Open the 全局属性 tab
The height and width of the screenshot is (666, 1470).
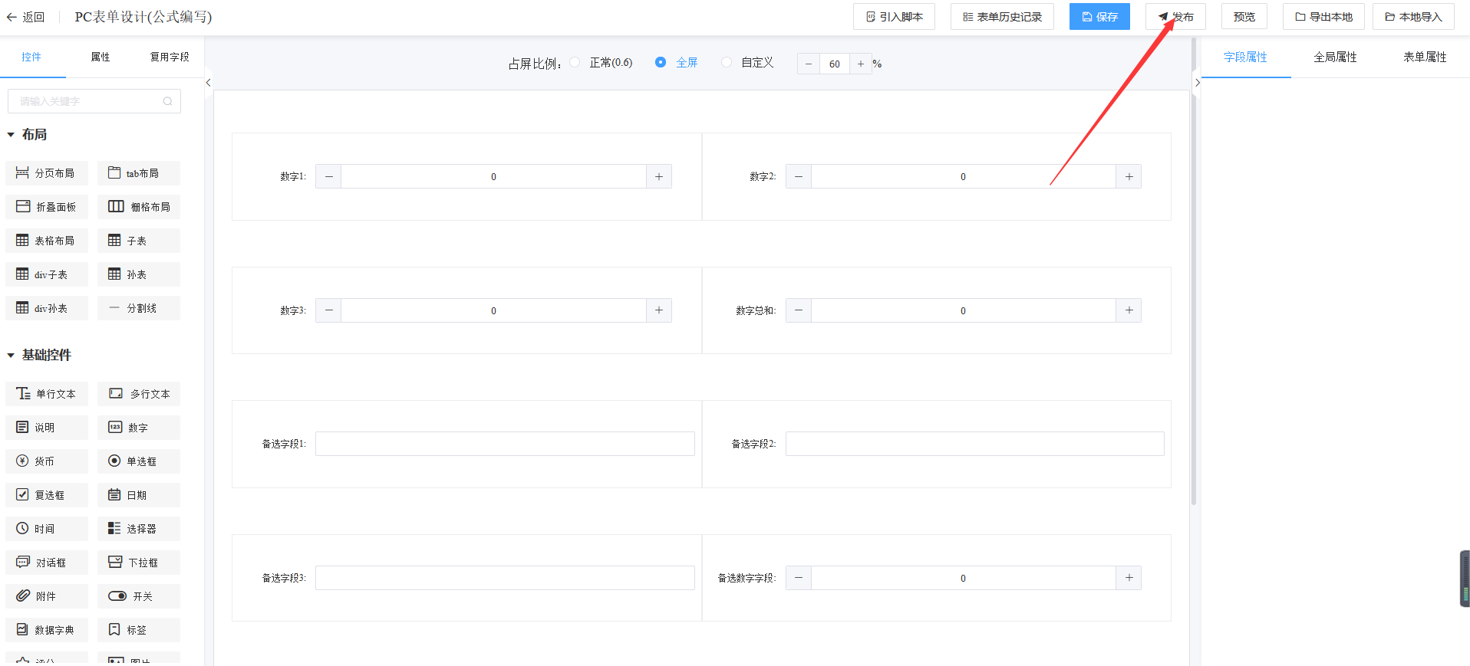1335,57
